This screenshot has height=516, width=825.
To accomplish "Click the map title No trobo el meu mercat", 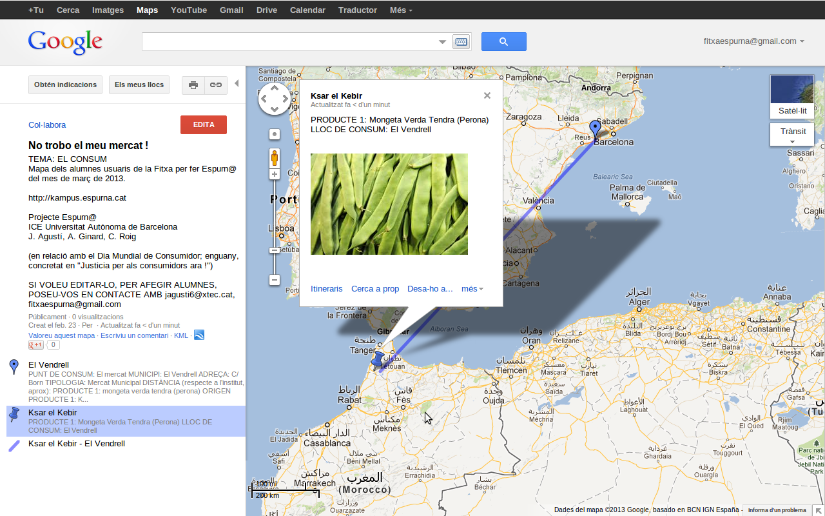I will coord(88,146).
